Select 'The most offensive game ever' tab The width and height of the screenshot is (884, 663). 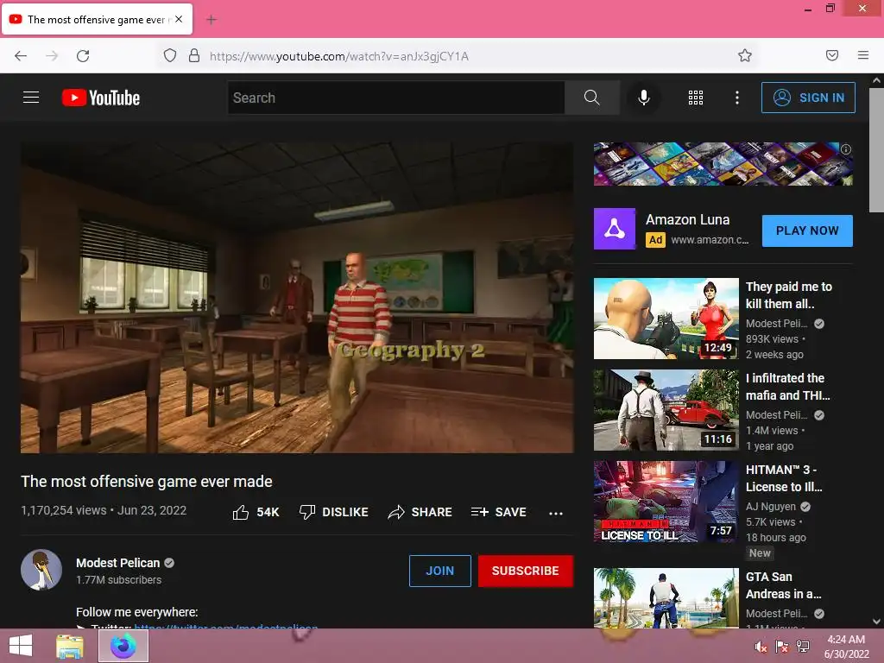[x=97, y=19]
